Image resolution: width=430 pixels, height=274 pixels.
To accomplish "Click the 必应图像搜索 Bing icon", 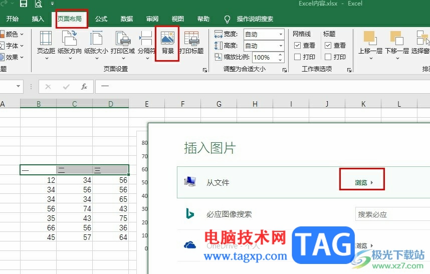I will [x=190, y=214].
